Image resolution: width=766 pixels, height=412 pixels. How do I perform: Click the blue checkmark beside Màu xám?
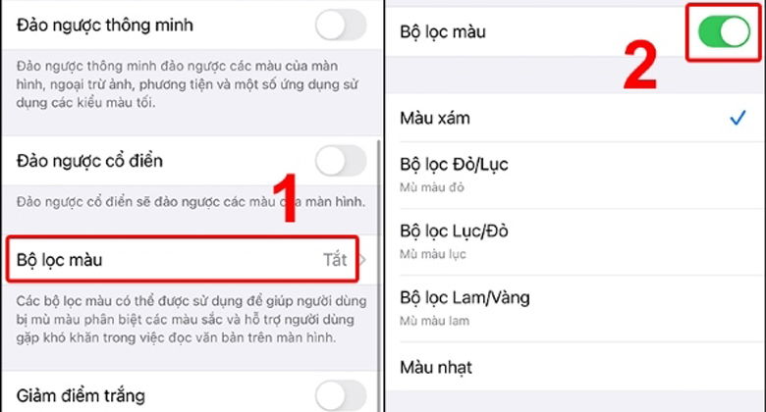738,118
